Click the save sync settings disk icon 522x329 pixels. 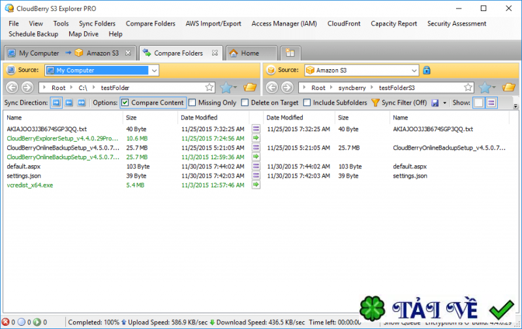pyautogui.click(x=435, y=102)
